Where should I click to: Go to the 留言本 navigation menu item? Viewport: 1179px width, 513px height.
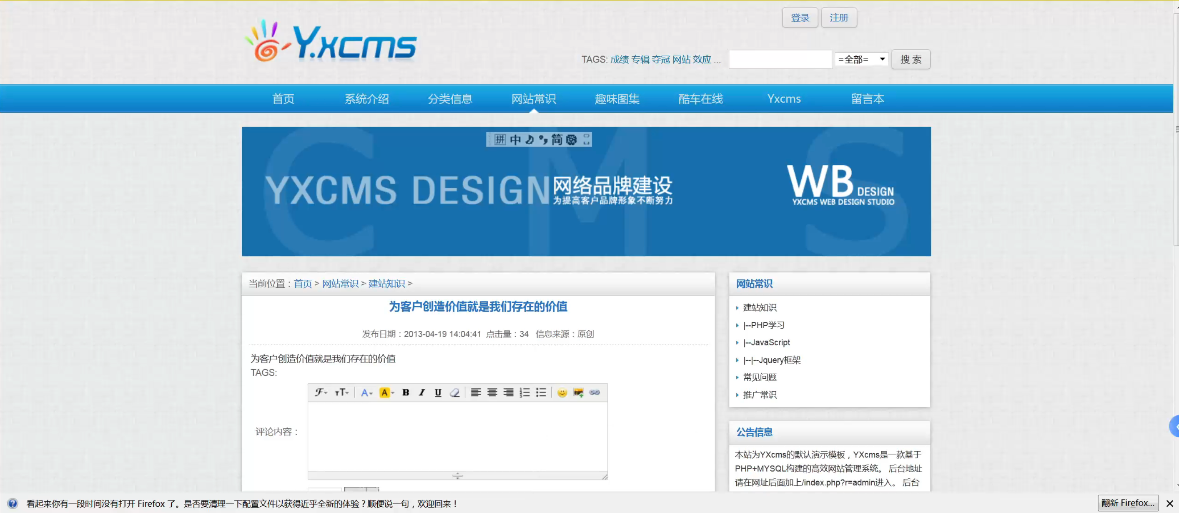[x=867, y=99]
